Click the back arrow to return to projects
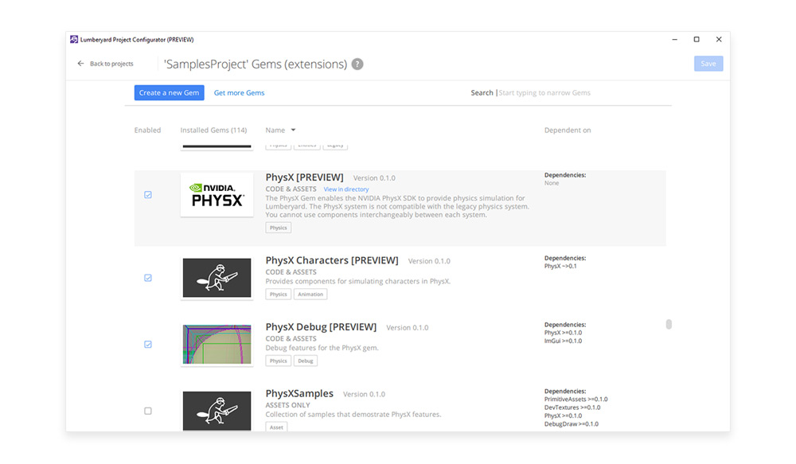The width and height of the screenshot is (796, 464). coord(80,64)
